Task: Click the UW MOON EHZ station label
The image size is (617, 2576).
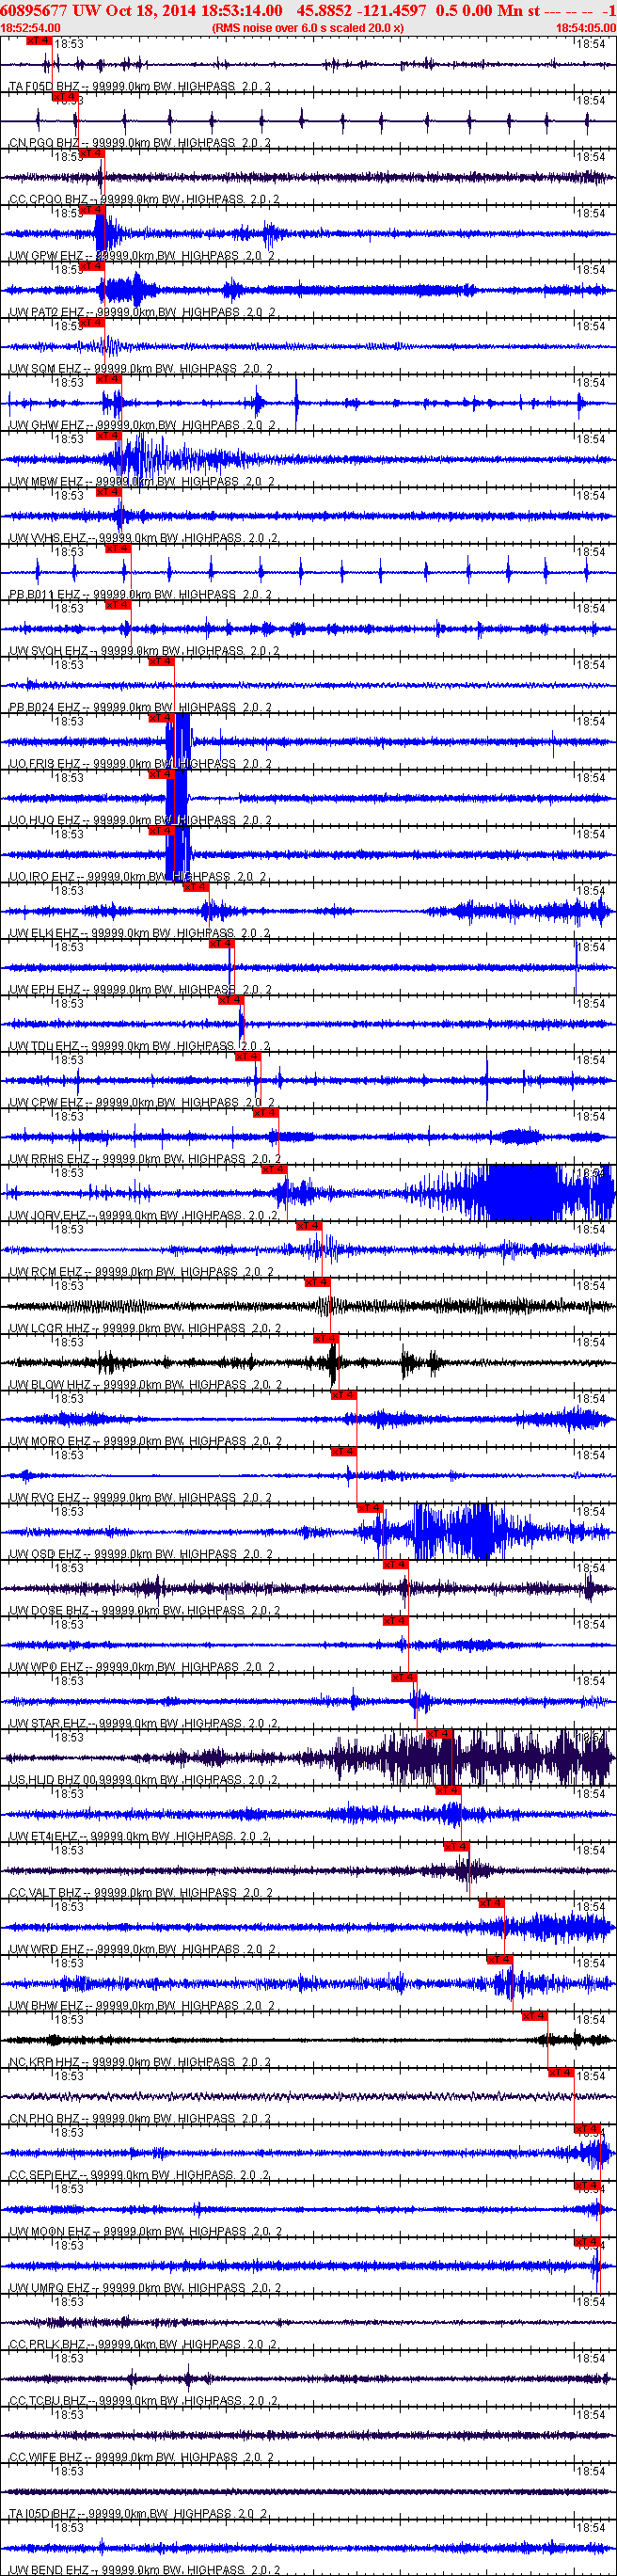Action: point(50,2232)
